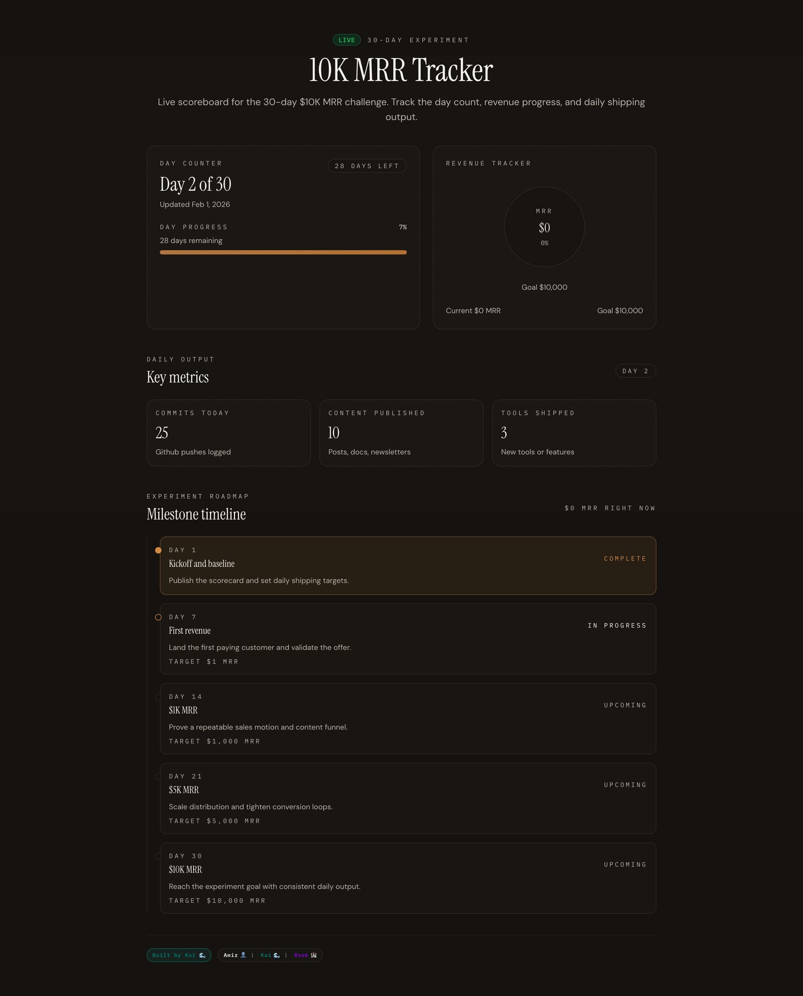Open the $10K MRR Day 30 milestone

[x=408, y=878]
